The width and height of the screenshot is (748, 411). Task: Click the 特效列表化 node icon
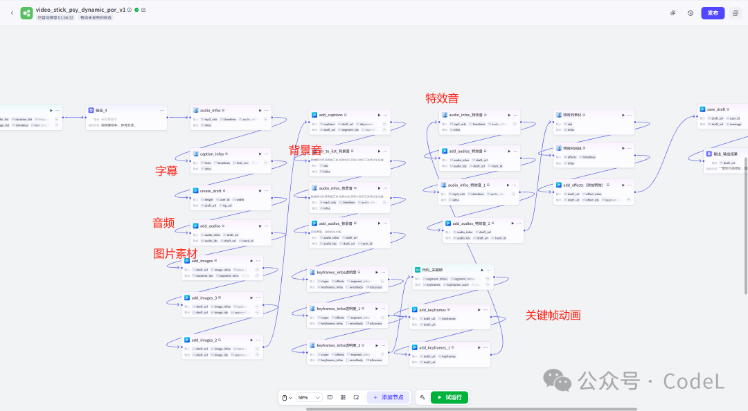point(559,115)
